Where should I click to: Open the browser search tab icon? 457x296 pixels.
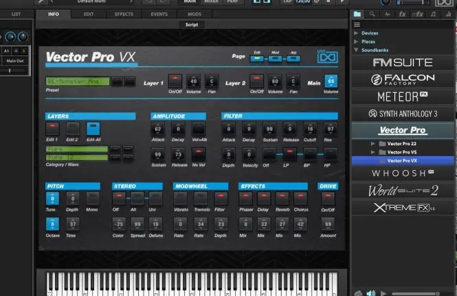[372, 14]
